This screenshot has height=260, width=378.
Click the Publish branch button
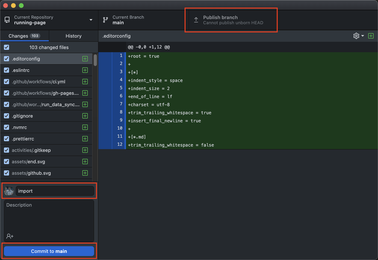click(231, 20)
